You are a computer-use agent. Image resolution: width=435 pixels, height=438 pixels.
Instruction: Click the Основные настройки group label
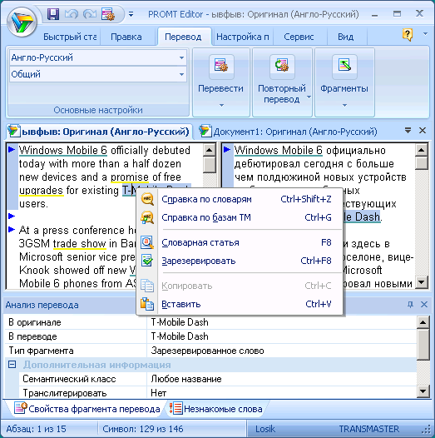click(x=98, y=110)
